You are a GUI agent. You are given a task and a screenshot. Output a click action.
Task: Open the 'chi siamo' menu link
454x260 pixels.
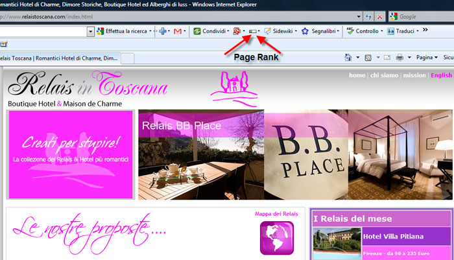[x=384, y=76]
